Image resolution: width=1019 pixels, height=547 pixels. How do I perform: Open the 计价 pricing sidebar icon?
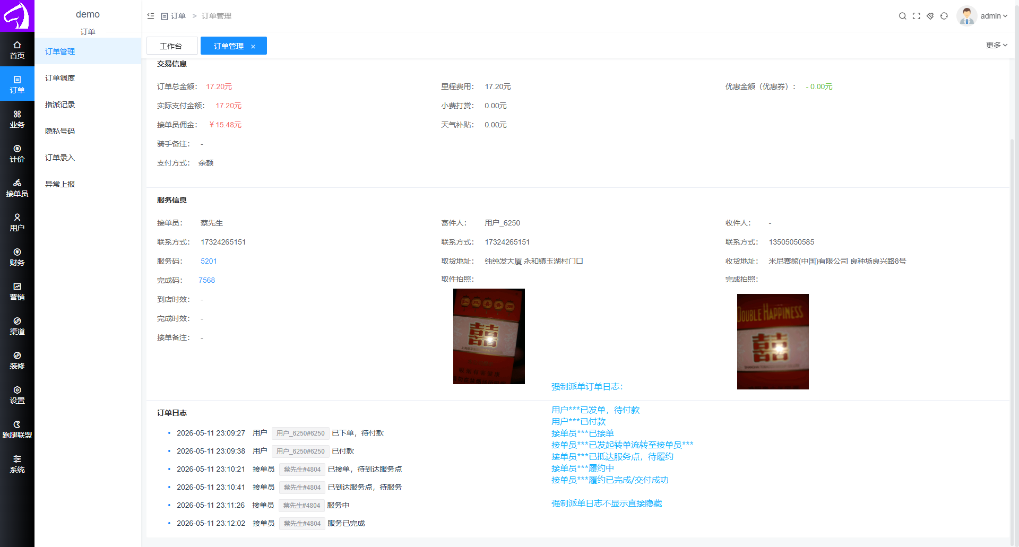pos(17,153)
